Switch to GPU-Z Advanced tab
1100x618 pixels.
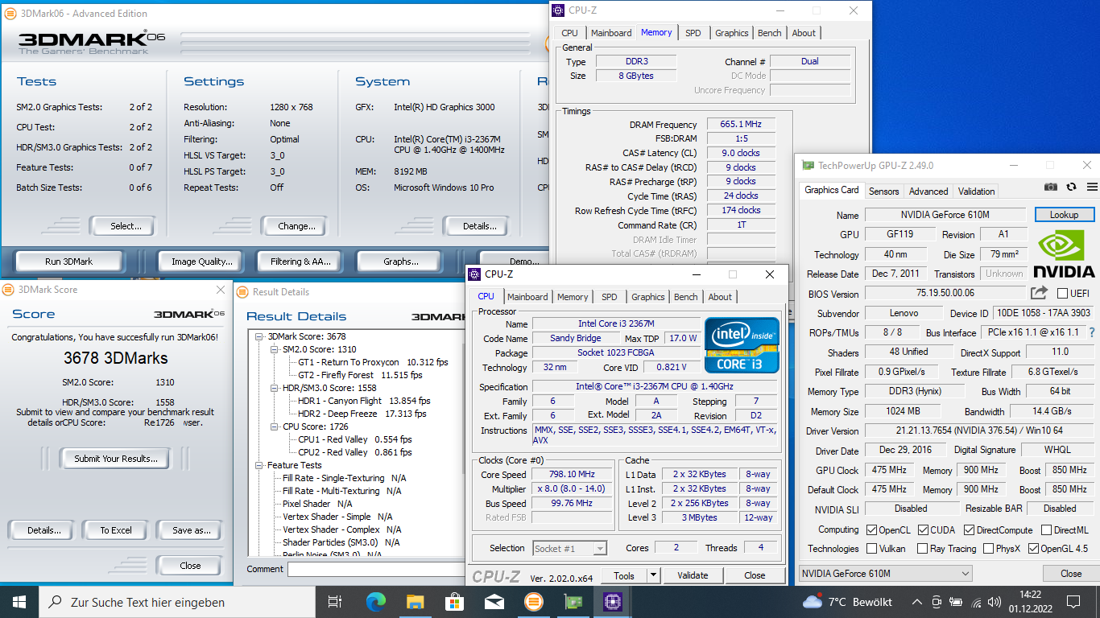(928, 192)
